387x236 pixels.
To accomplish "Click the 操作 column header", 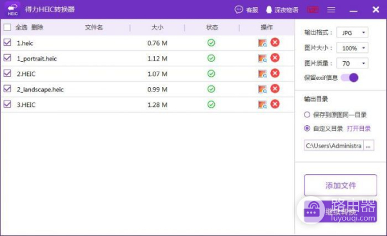I will click(266, 27).
